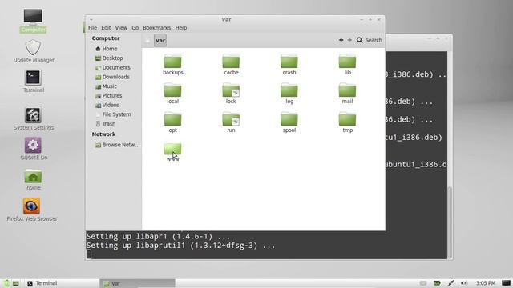Go forward using the toolbar arrow
Image resolution: width=513 pixels, height=288 pixels.
coord(349,40)
